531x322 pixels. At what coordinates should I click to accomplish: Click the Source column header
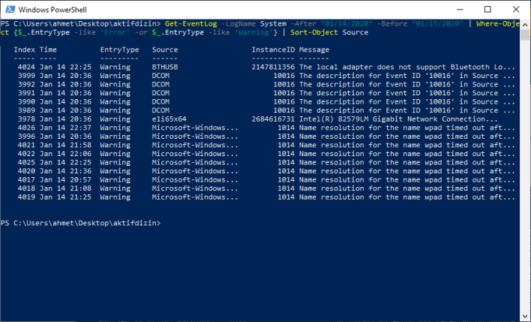tap(165, 49)
